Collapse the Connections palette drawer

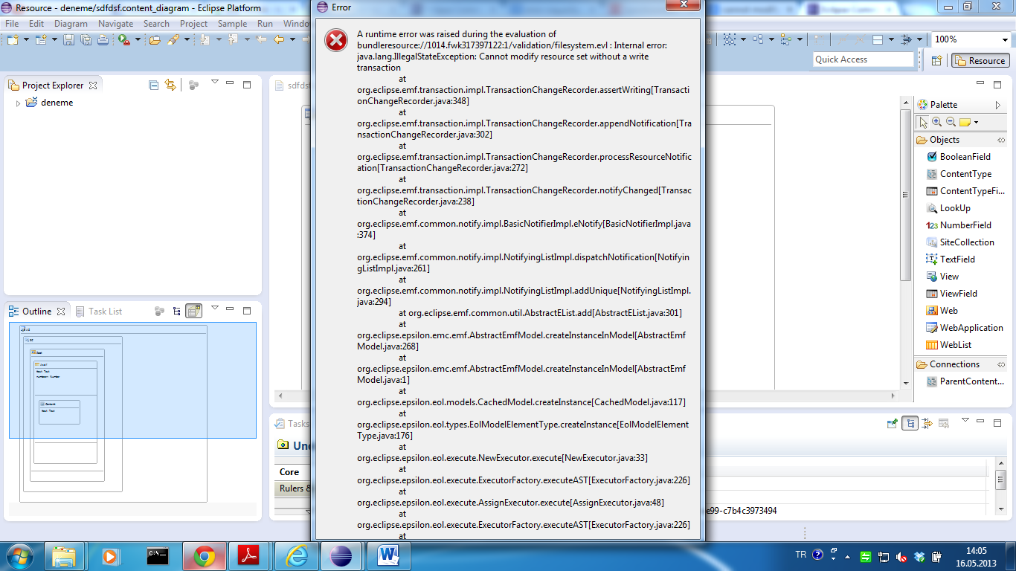click(1001, 364)
